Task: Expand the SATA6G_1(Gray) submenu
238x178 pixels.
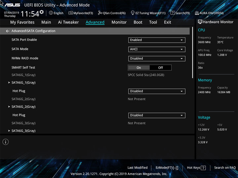Action: [23, 83]
